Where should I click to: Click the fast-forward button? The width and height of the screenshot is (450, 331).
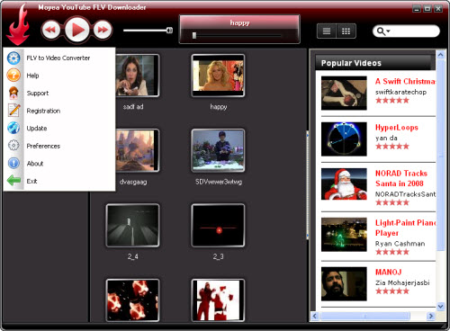point(103,30)
